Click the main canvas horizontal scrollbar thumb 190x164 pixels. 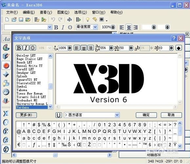coord(55,155)
